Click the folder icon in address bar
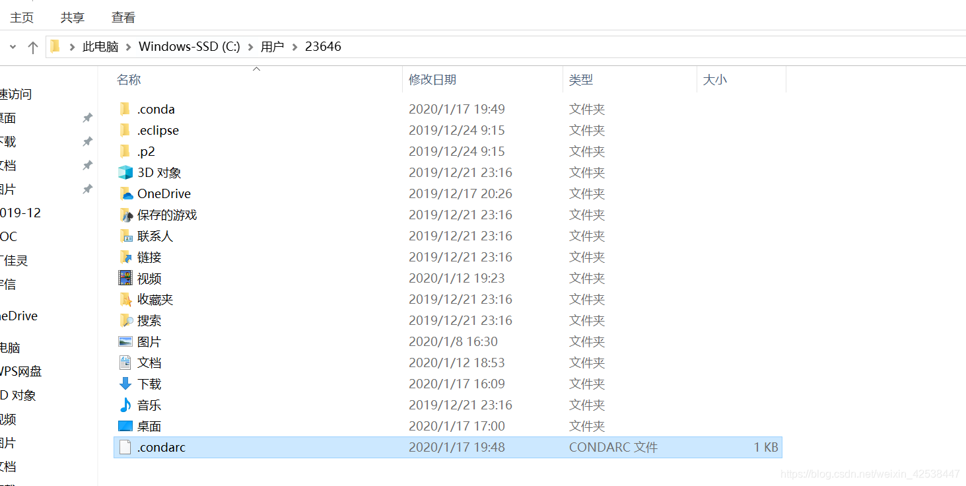Image resolution: width=966 pixels, height=486 pixels. pyautogui.click(x=55, y=46)
